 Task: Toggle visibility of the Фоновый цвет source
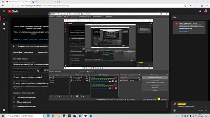(x=87, y=81)
